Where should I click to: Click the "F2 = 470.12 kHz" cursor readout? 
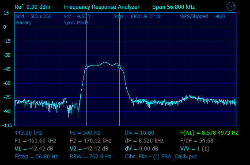tap(91, 141)
